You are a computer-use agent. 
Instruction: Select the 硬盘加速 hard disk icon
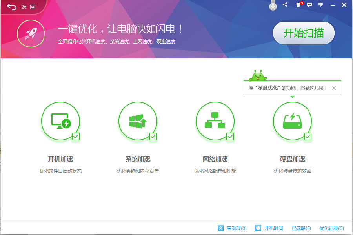[x=293, y=121]
